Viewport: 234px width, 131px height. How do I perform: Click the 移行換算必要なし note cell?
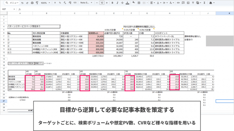tap(193, 36)
